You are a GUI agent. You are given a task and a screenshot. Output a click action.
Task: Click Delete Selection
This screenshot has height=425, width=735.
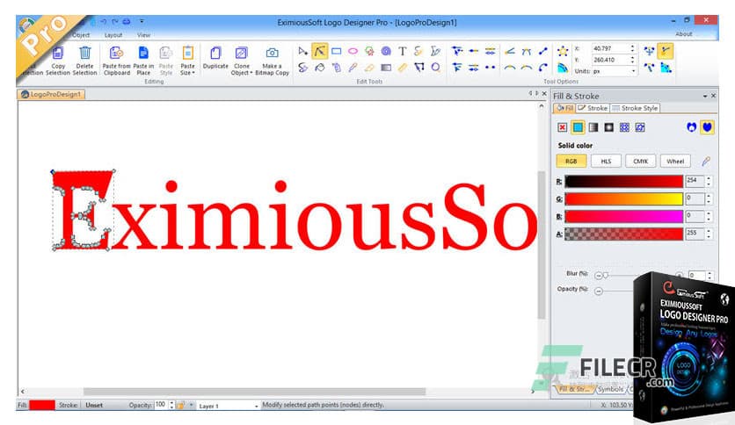pos(85,61)
